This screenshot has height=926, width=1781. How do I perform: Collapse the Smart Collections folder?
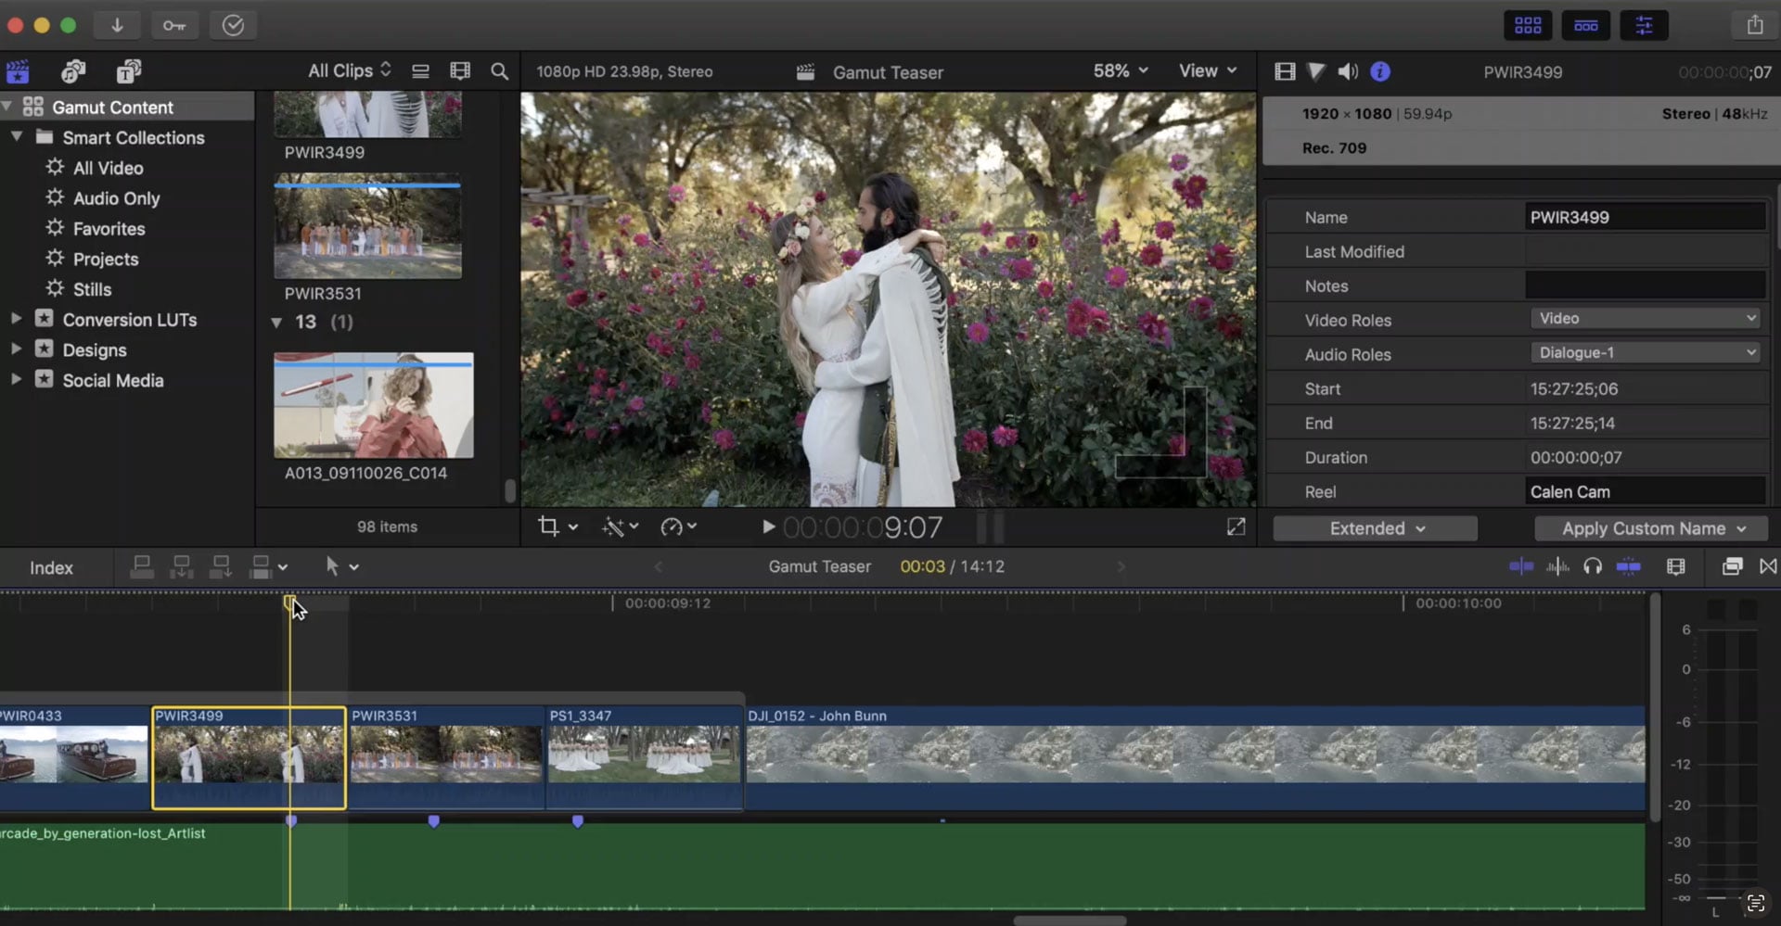[x=17, y=136]
